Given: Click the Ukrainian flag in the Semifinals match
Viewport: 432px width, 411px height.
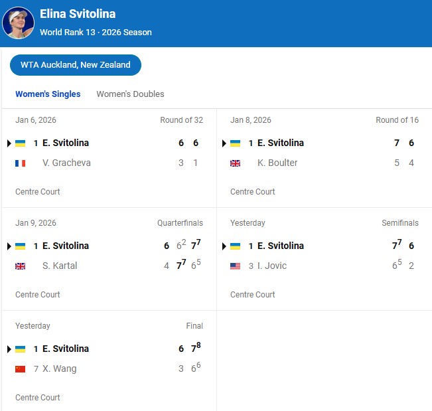Looking at the screenshot, I should 235,246.
